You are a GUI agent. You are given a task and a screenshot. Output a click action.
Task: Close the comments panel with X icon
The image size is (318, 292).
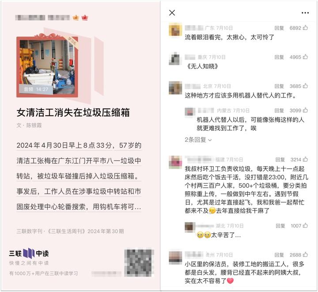(172, 13)
